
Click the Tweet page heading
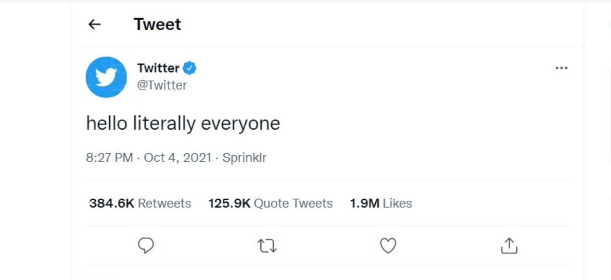coord(157,24)
